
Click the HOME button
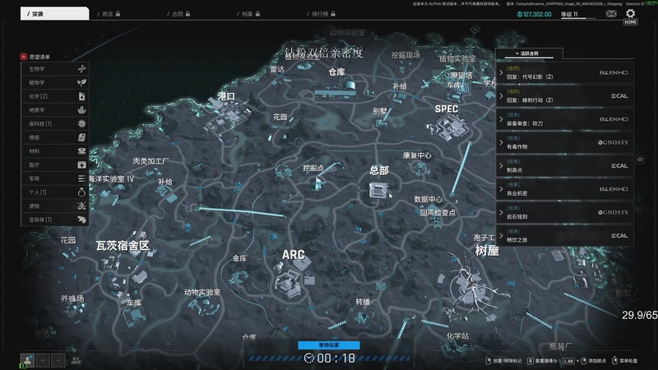click(630, 22)
